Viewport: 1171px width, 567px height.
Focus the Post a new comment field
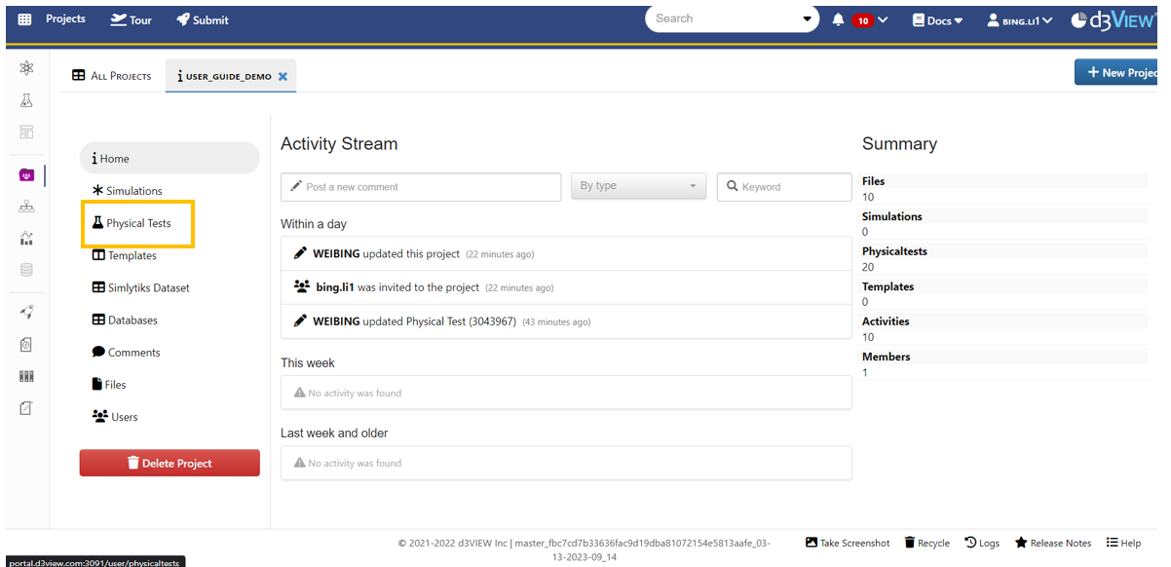pyautogui.click(x=421, y=187)
